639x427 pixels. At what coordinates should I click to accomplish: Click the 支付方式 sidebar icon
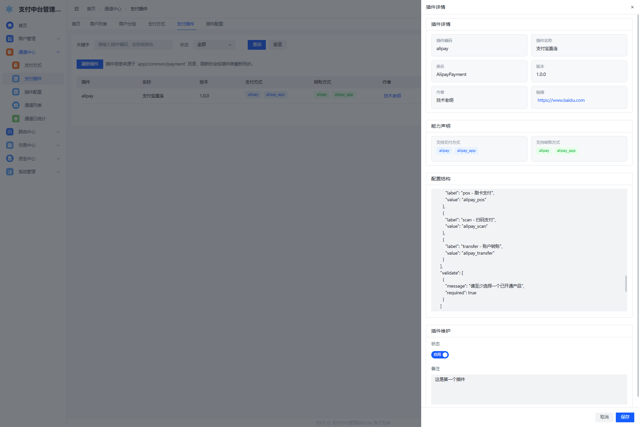[16, 65]
